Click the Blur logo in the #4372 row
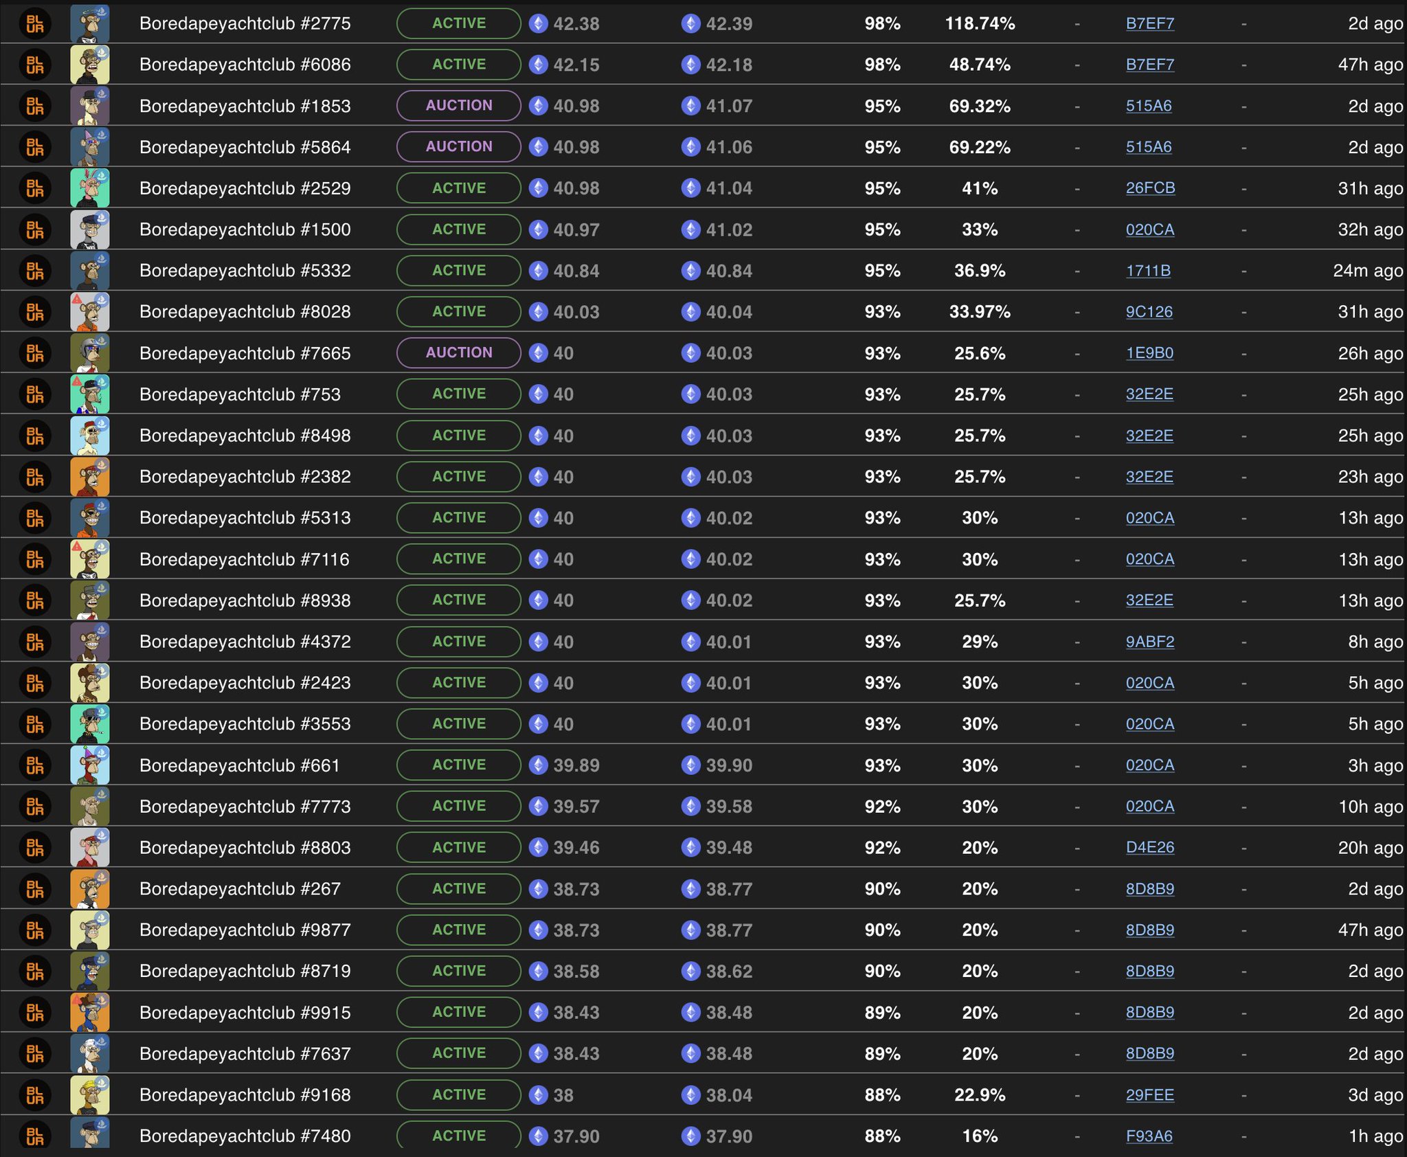This screenshot has width=1407, height=1157. [x=34, y=642]
